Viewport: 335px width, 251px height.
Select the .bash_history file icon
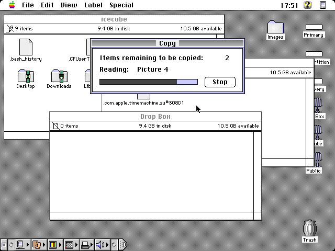pyautogui.click(x=26, y=47)
